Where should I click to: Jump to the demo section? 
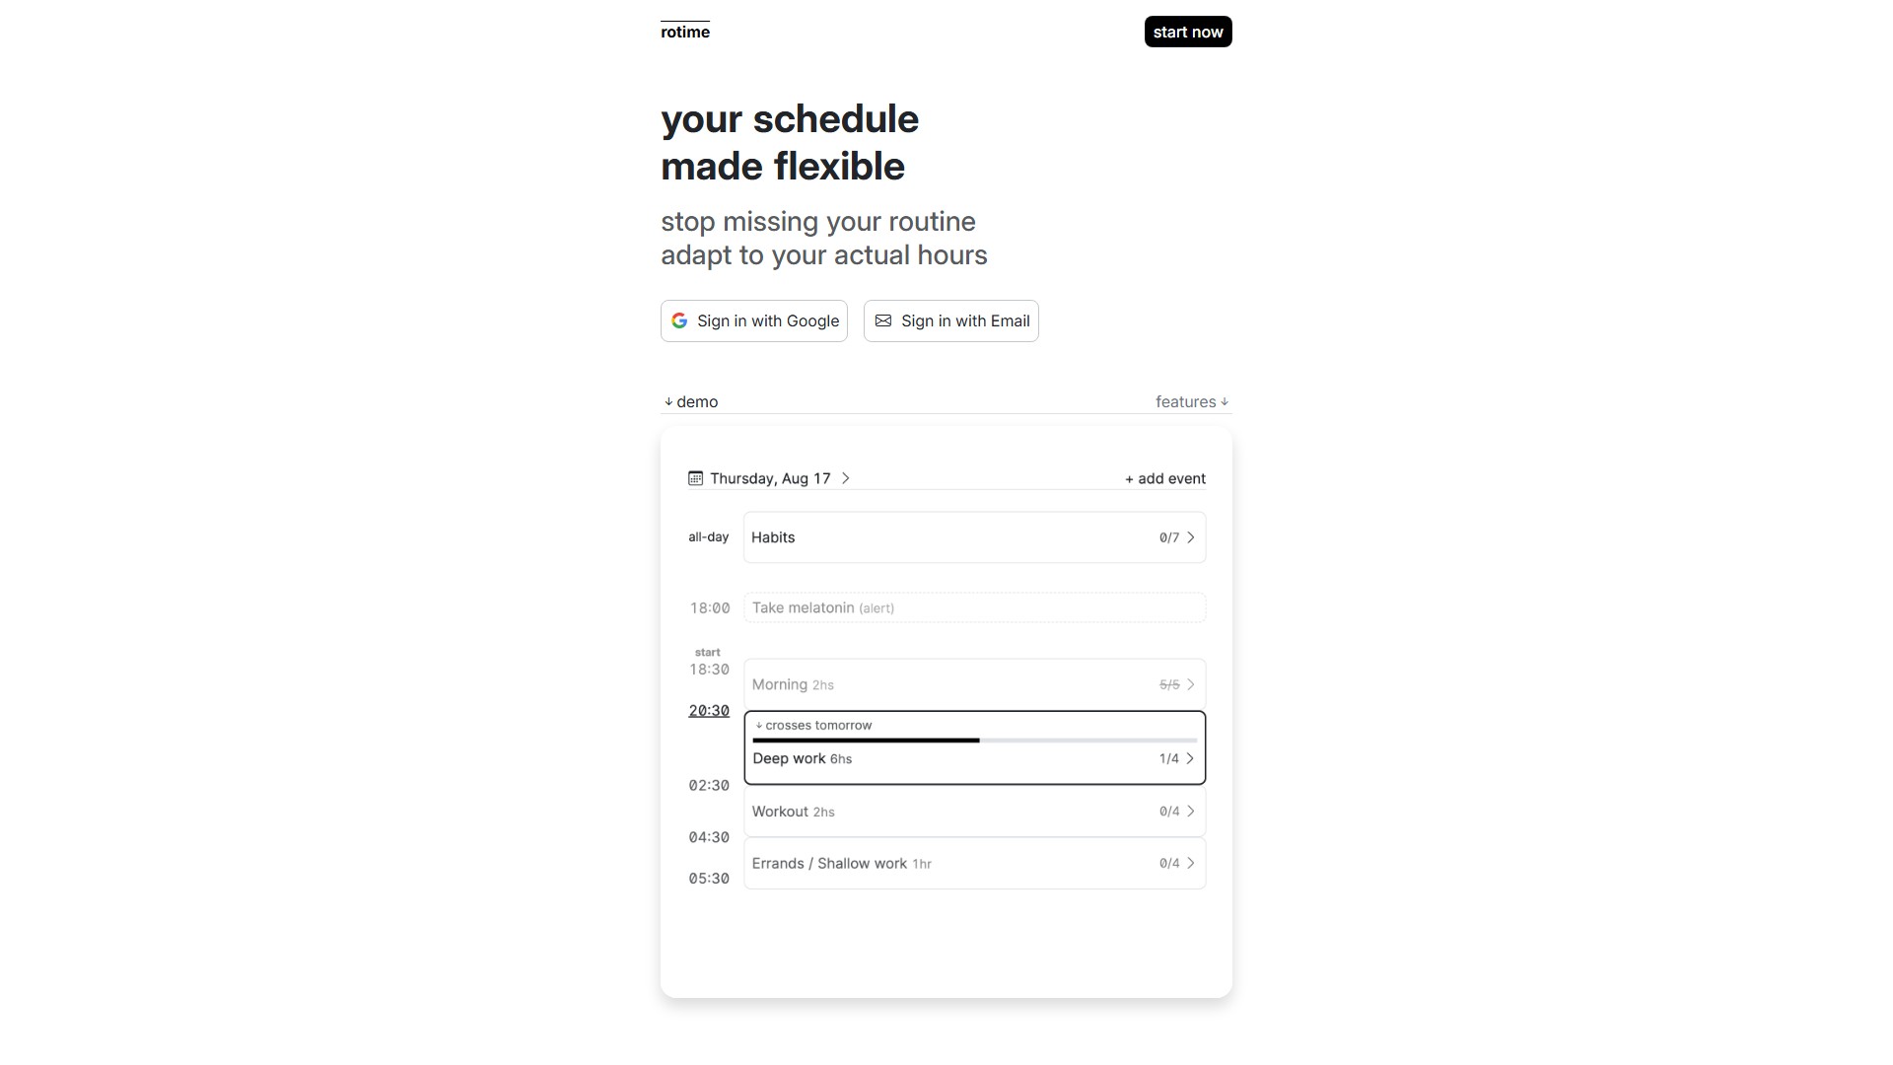point(697,402)
